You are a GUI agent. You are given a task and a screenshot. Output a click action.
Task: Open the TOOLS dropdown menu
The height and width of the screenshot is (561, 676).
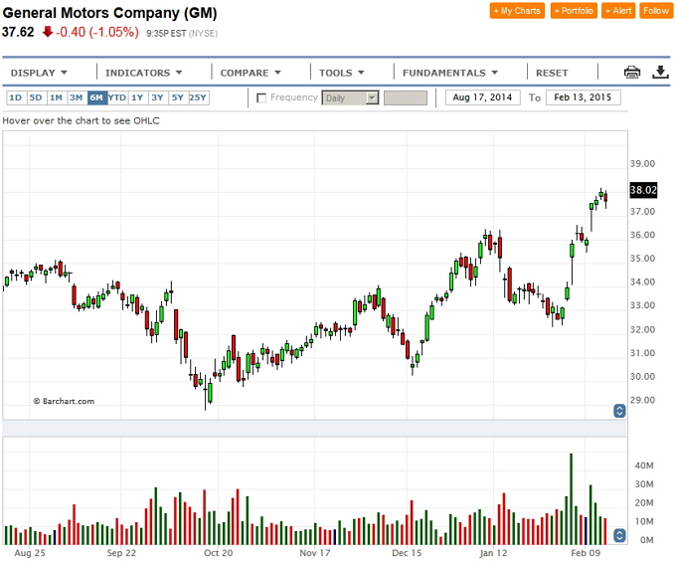[341, 73]
